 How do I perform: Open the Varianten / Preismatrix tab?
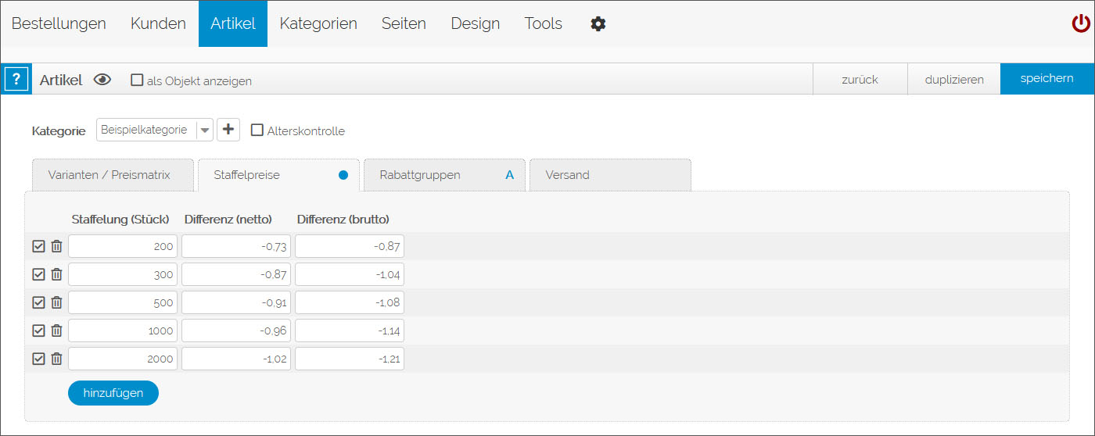tap(109, 175)
